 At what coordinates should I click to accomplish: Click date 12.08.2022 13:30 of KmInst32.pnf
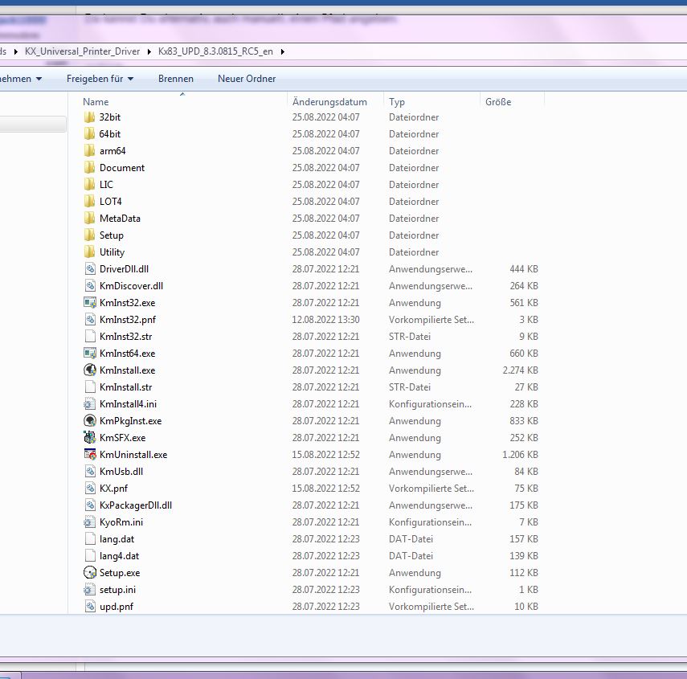(x=325, y=320)
